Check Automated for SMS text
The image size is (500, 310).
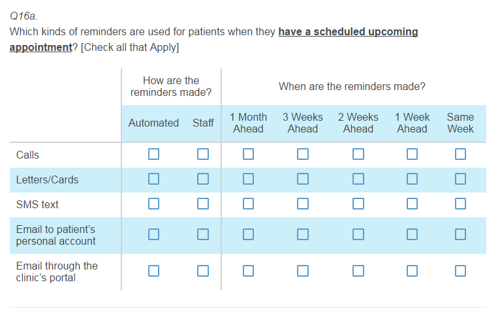pyautogui.click(x=153, y=204)
